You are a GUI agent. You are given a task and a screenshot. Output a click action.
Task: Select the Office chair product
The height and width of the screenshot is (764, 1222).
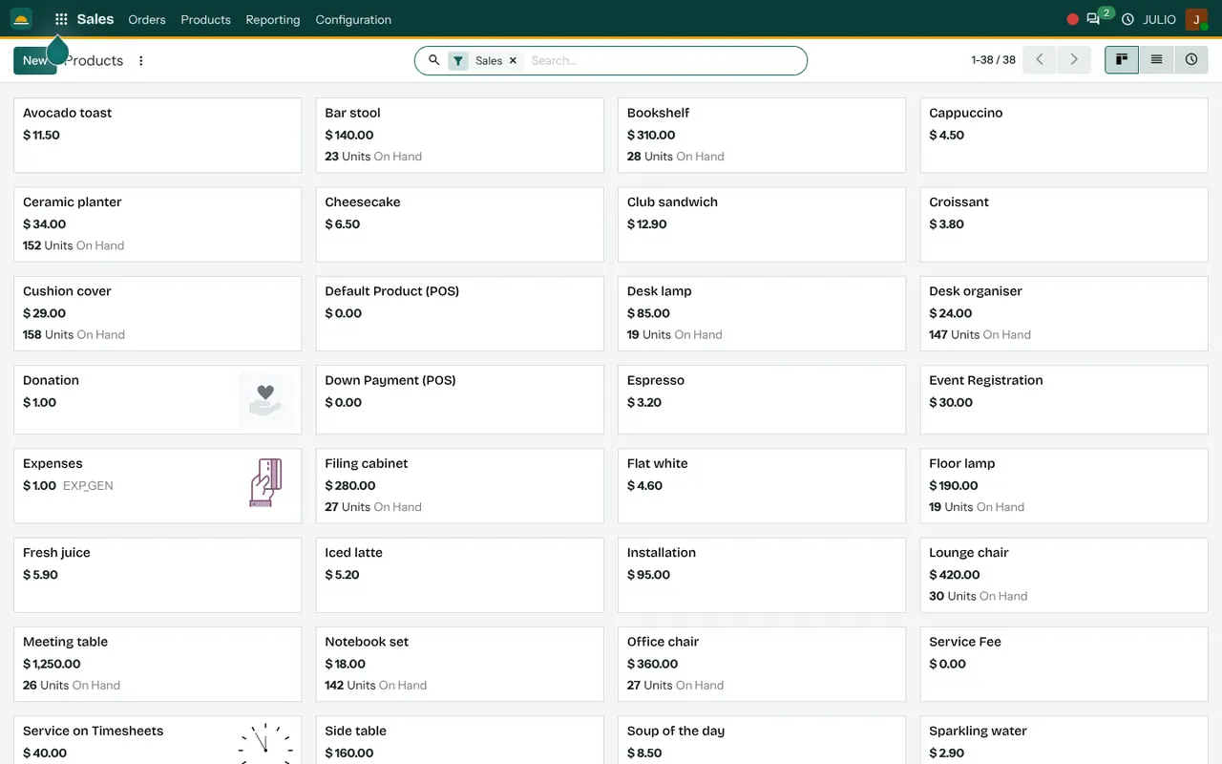pos(762,664)
